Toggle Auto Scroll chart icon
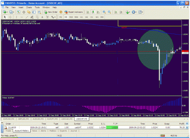 point(116,12)
